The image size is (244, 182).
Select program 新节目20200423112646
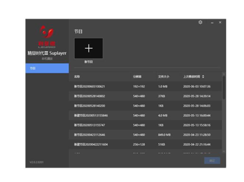click(x=89, y=135)
